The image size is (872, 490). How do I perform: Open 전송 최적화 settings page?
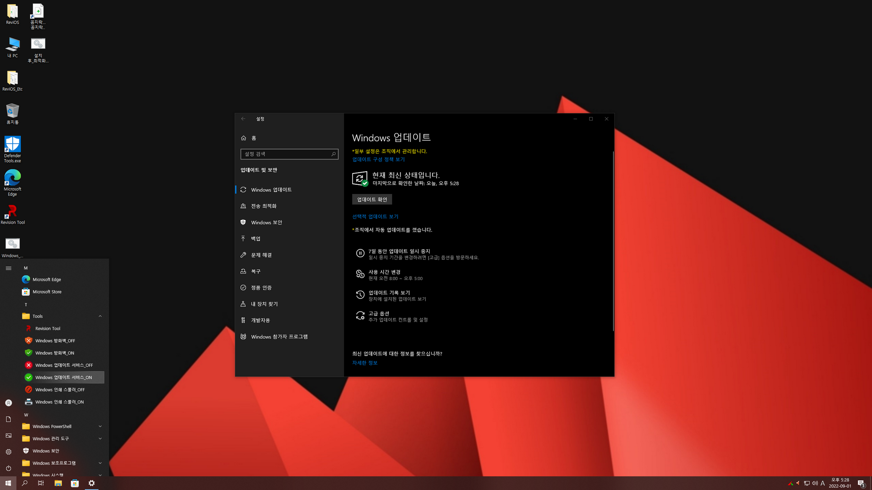289,206
